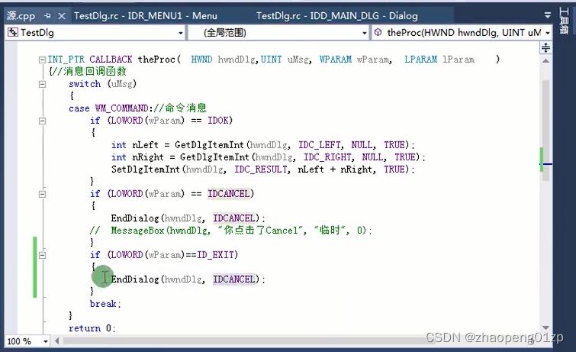The width and height of the screenshot is (576, 352).
Task: Click the TestDlg project icon in scope combo
Action: point(12,33)
